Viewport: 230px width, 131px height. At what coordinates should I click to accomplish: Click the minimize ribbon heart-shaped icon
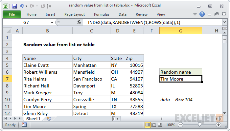[195, 14]
